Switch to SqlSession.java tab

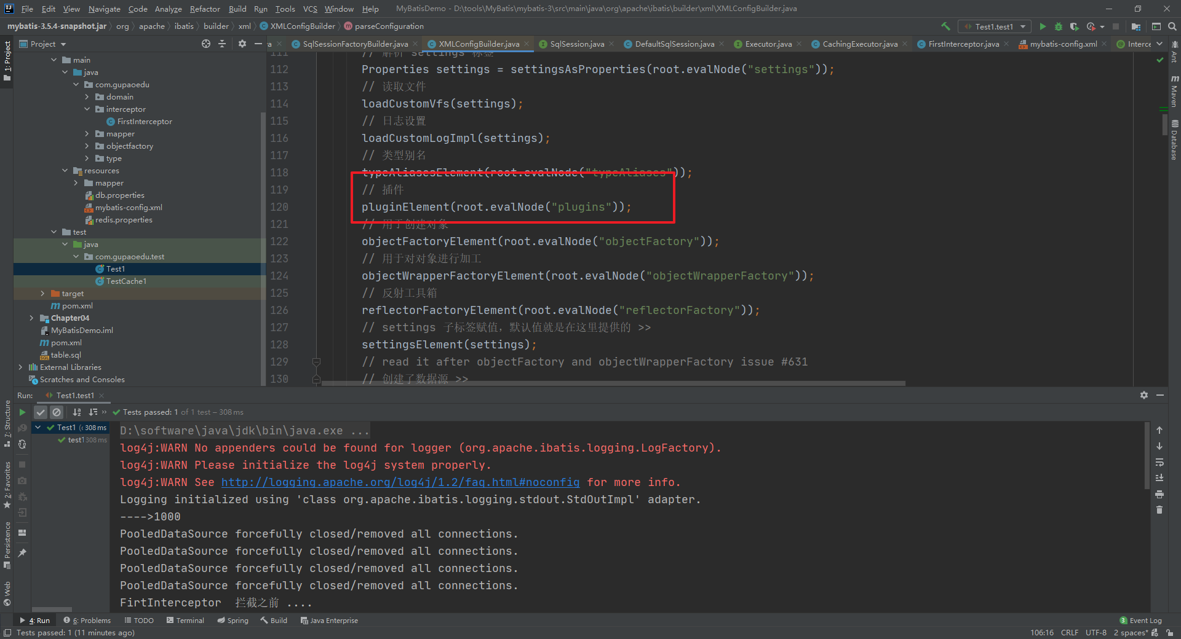coord(577,44)
